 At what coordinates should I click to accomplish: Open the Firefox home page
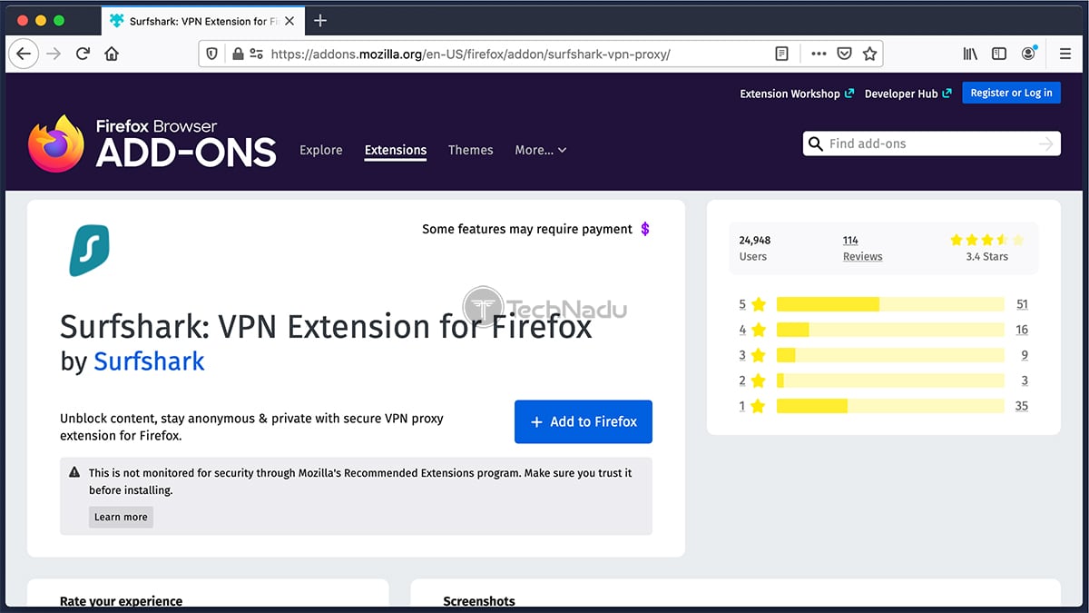pyautogui.click(x=112, y=54)
